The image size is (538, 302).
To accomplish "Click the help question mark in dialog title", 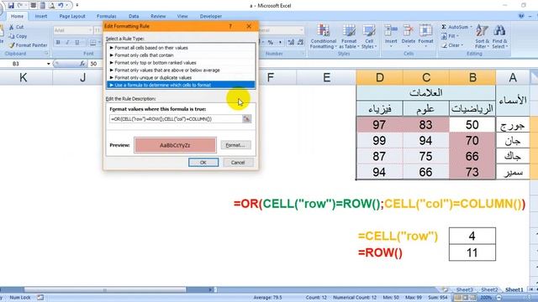I will [x=230, y=26].
